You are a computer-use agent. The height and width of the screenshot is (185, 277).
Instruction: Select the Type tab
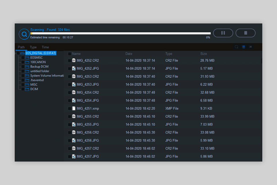point(33,47)
